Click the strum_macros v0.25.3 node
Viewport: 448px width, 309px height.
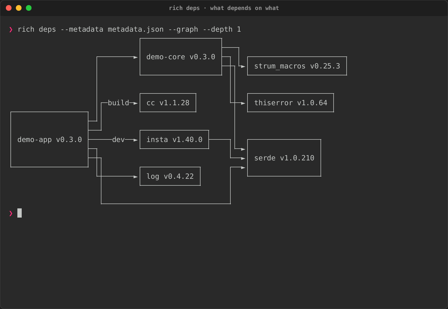297,66
